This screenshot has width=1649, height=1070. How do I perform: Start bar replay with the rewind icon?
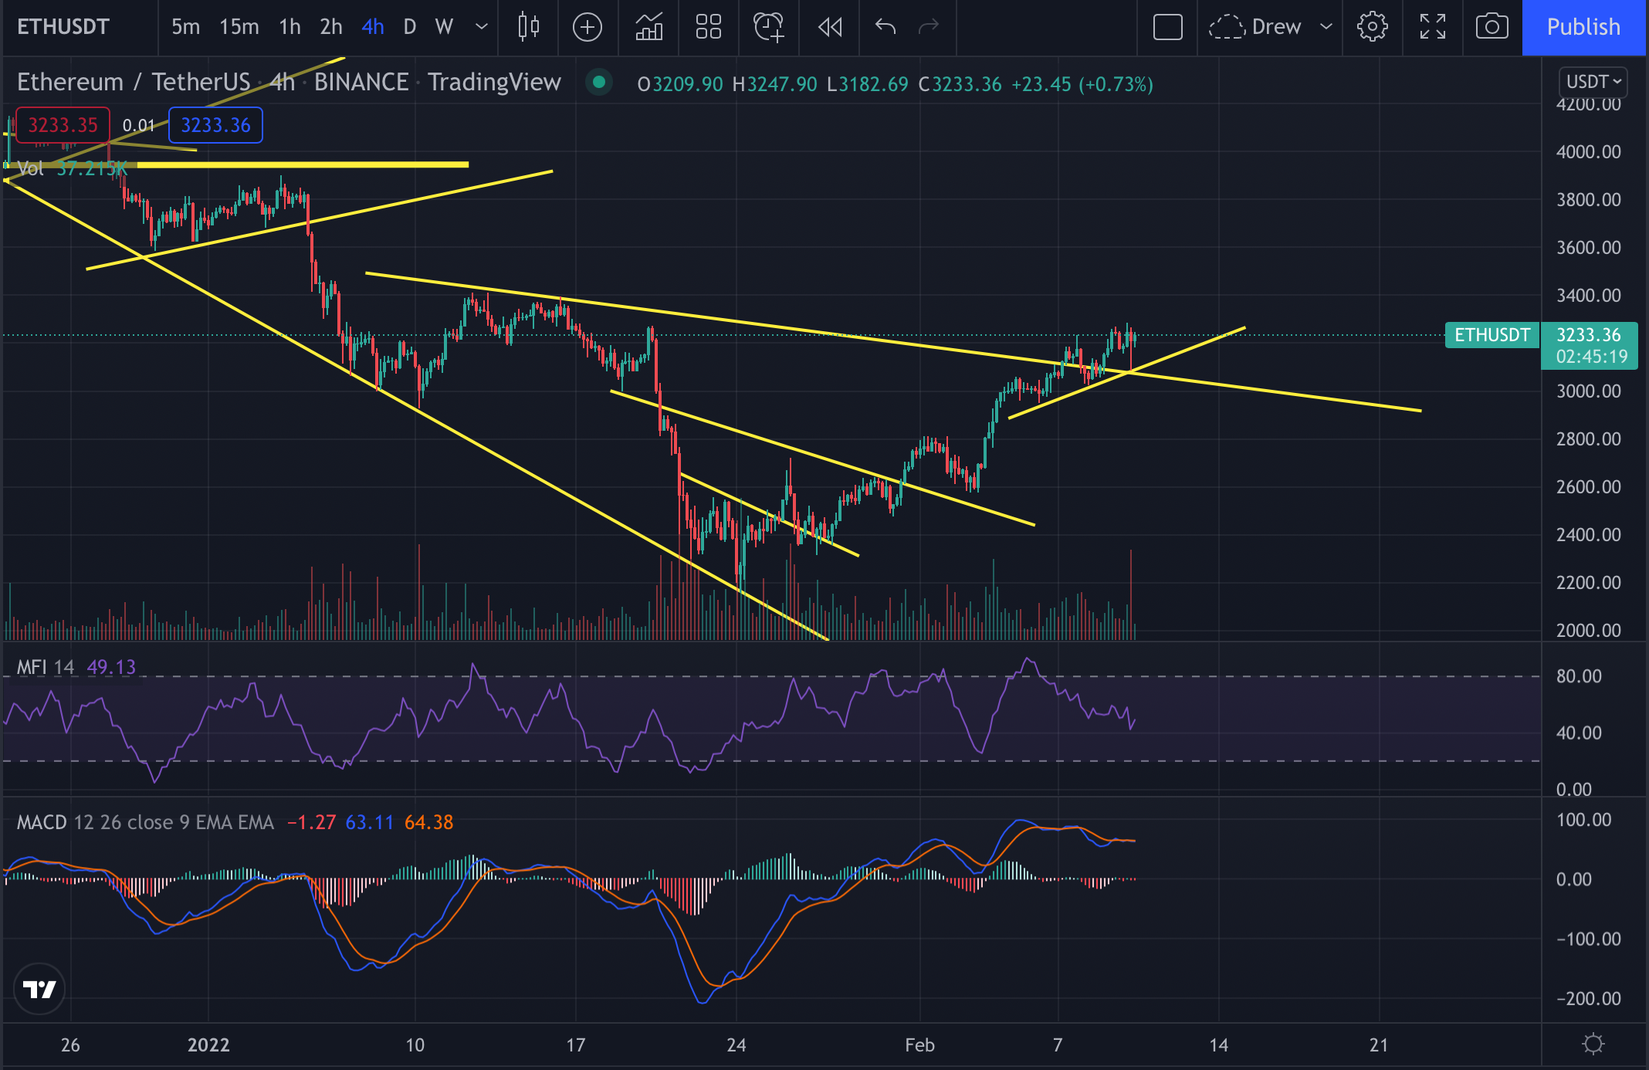click(830, 27)
